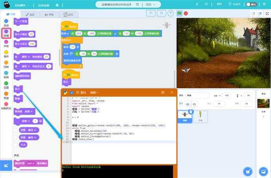Set sprite hidden with the crossed eye icon

(x=194, y=104)
